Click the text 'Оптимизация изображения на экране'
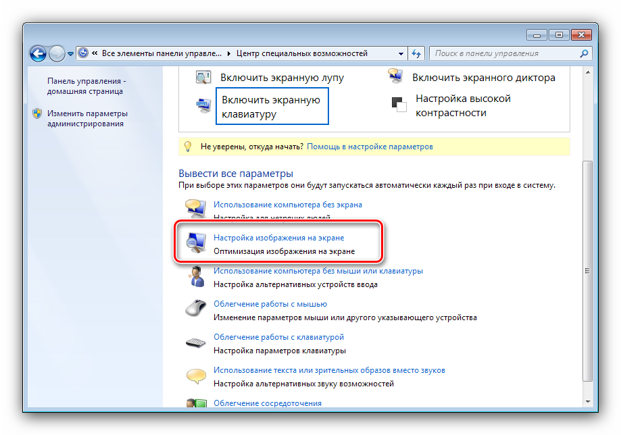 (x=284, y=251)
